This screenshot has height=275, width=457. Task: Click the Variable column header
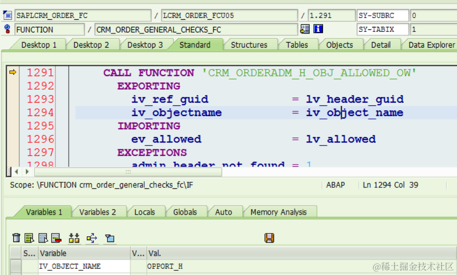[84, 253]
